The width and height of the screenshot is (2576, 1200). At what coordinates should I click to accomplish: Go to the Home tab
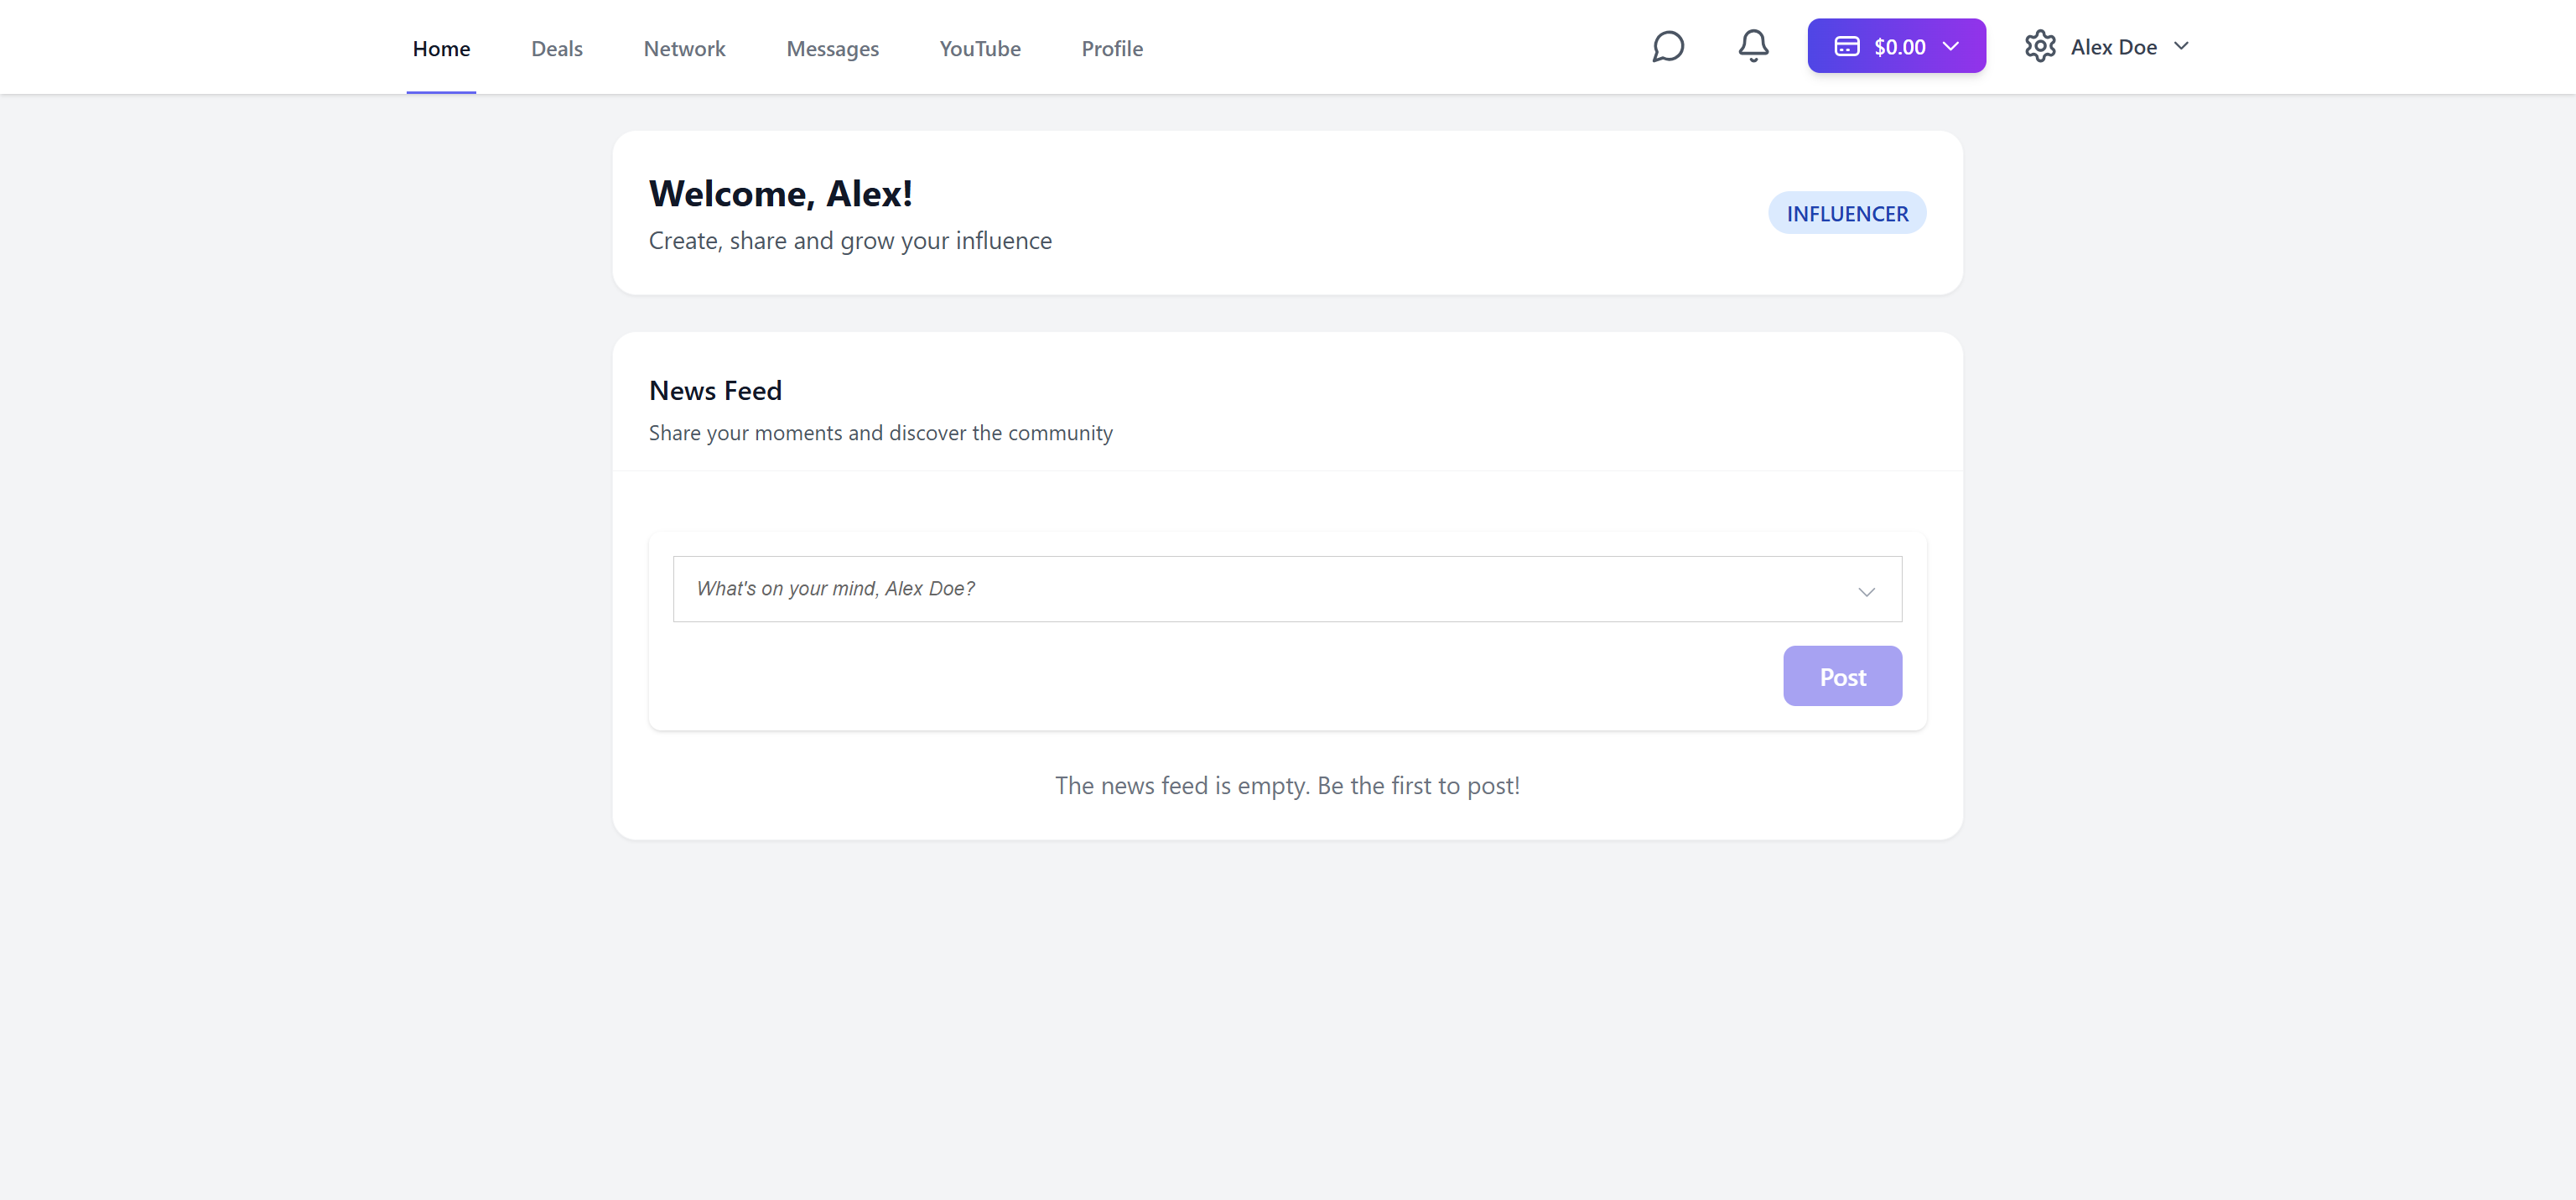coord(441,48)
